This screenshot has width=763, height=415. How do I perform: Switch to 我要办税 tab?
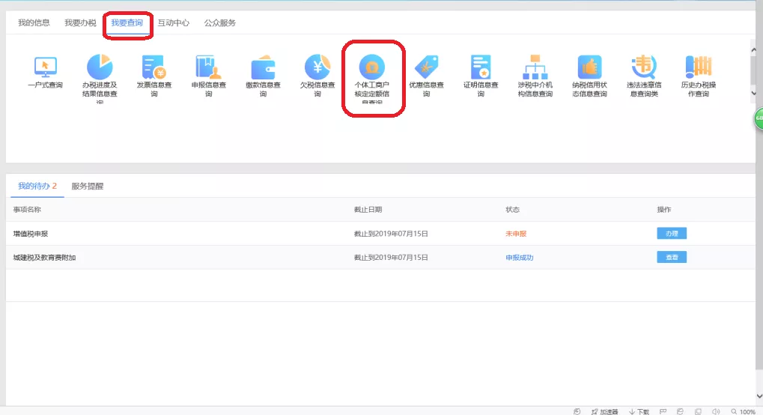click(x=80, y=23)
